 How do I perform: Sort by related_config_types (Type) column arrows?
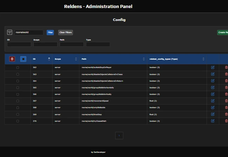coord(203,59)
